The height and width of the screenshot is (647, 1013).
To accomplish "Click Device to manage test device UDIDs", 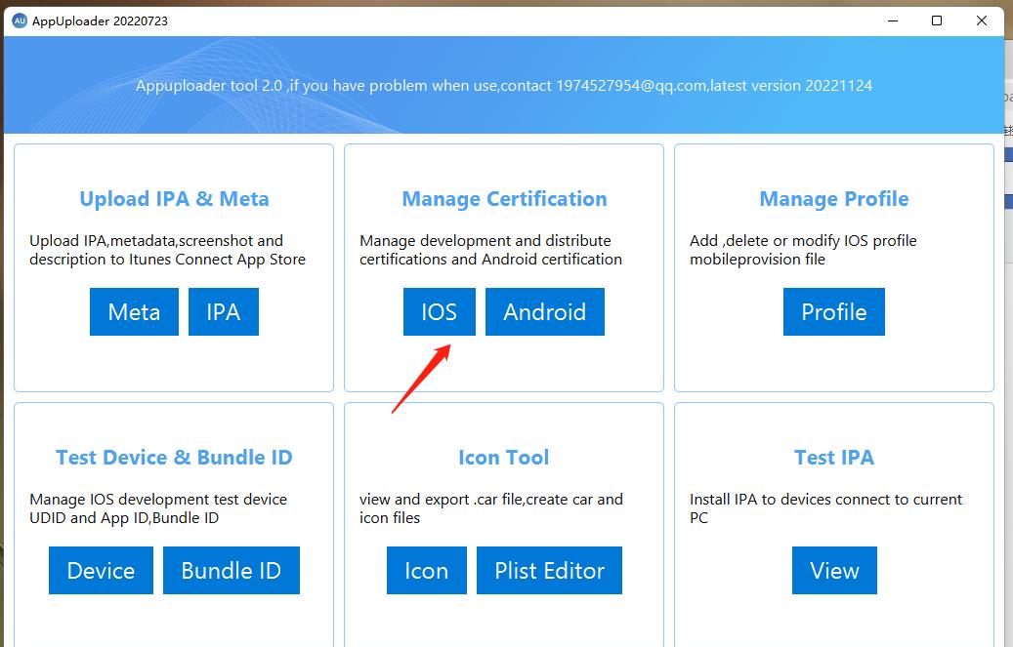I will click(101, 570).
